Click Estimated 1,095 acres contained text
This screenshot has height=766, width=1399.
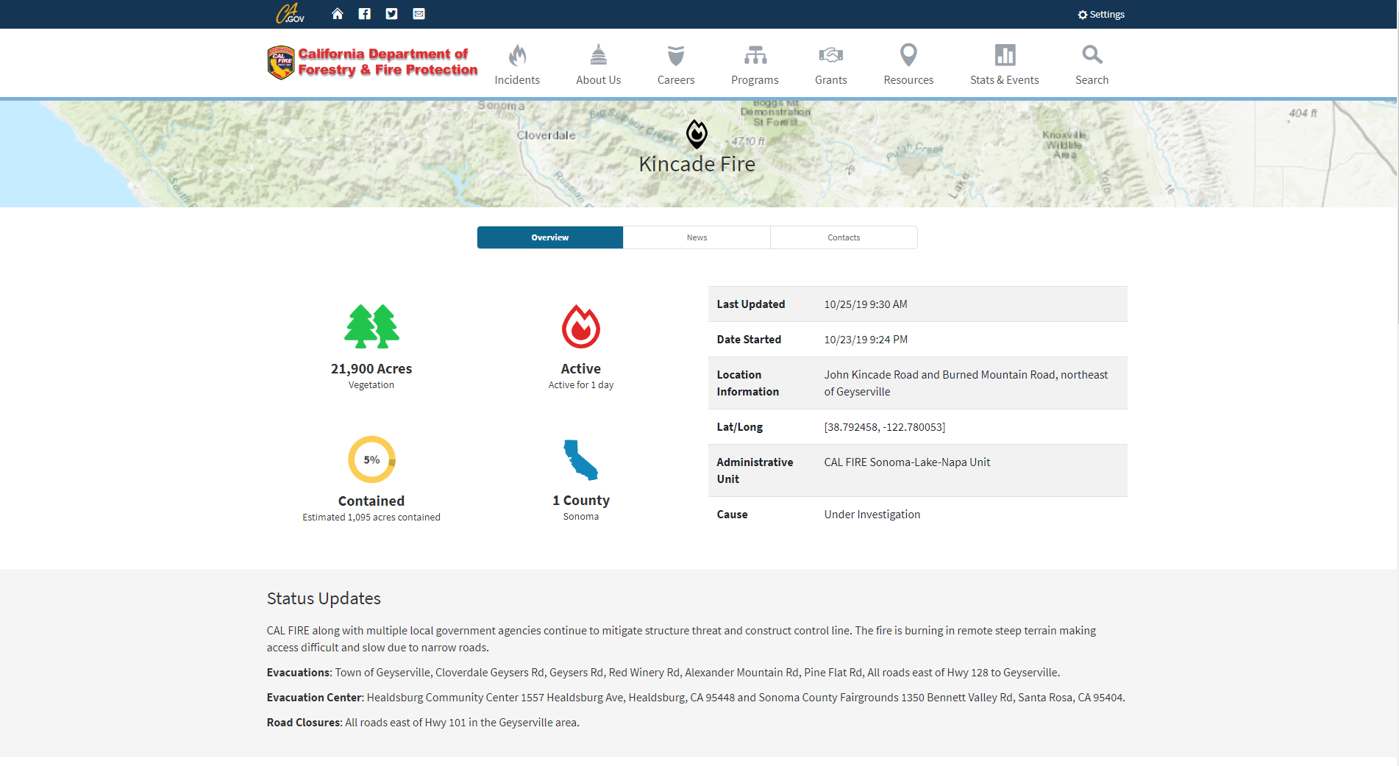coord(371,518)
